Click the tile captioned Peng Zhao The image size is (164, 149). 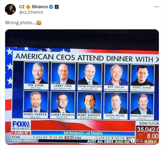pyautogui.click(x=142, y=78)
